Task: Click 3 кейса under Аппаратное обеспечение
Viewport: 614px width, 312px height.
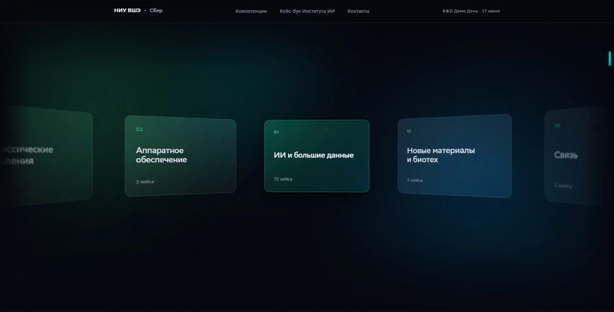Action: (145, 182)
